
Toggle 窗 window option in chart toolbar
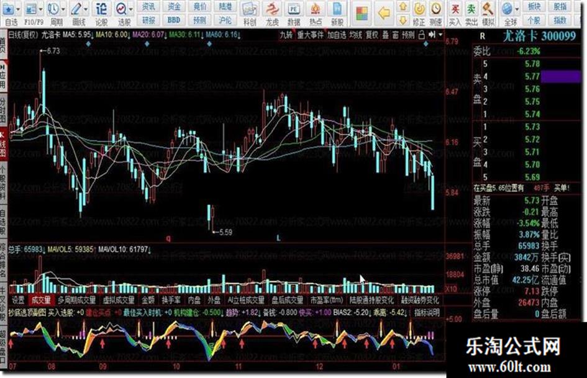coord(396,35)
